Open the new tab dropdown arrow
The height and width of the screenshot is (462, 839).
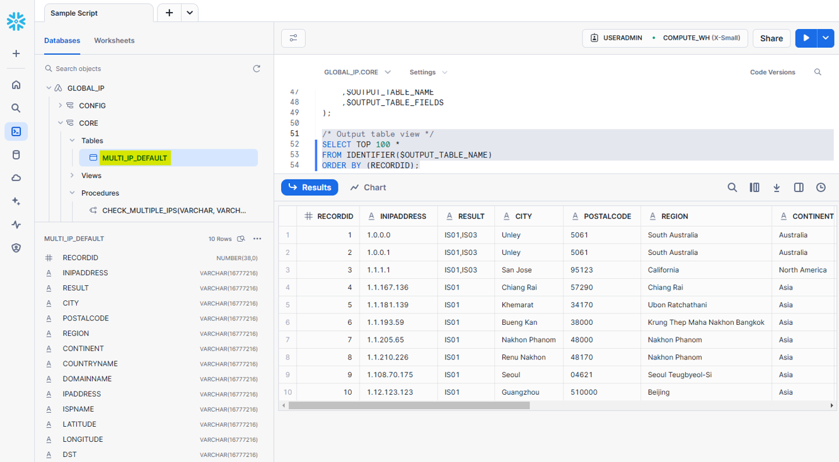pos(190,13)
